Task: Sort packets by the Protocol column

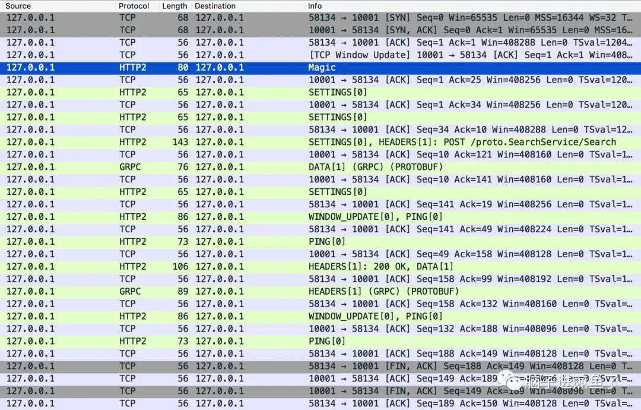Action: [134, 6]
